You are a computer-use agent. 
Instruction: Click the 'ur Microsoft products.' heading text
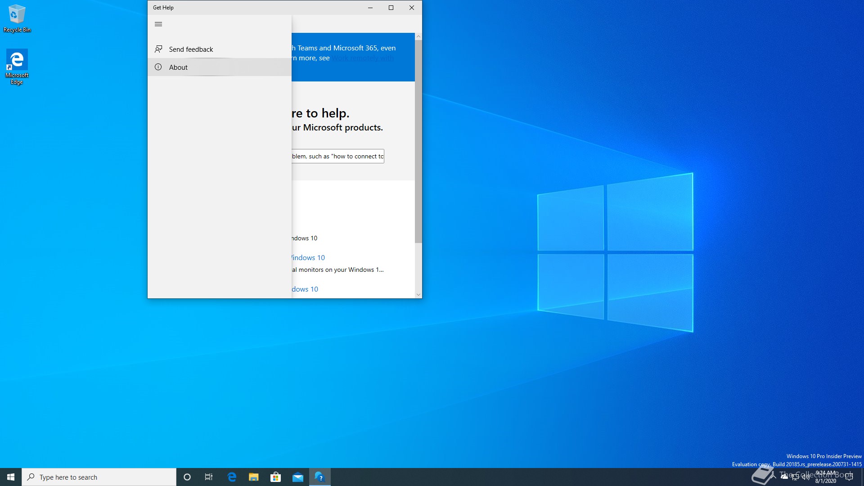tap(337, 127)
